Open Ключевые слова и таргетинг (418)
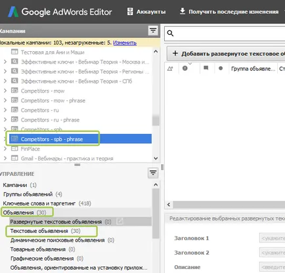Image resolution: width=285 pixels, height=273 pixels. (47, 203)
